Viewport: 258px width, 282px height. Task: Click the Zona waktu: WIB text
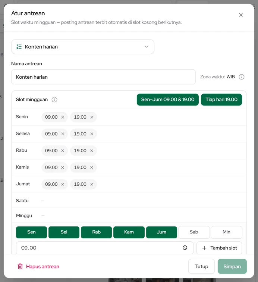[217, 77]
